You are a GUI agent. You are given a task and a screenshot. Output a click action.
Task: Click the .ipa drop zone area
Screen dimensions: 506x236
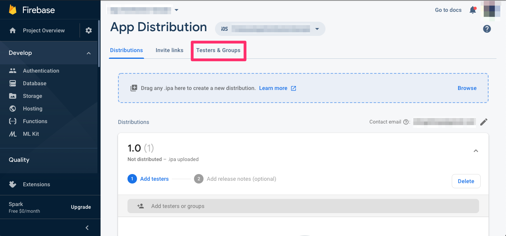pos(303,88)
